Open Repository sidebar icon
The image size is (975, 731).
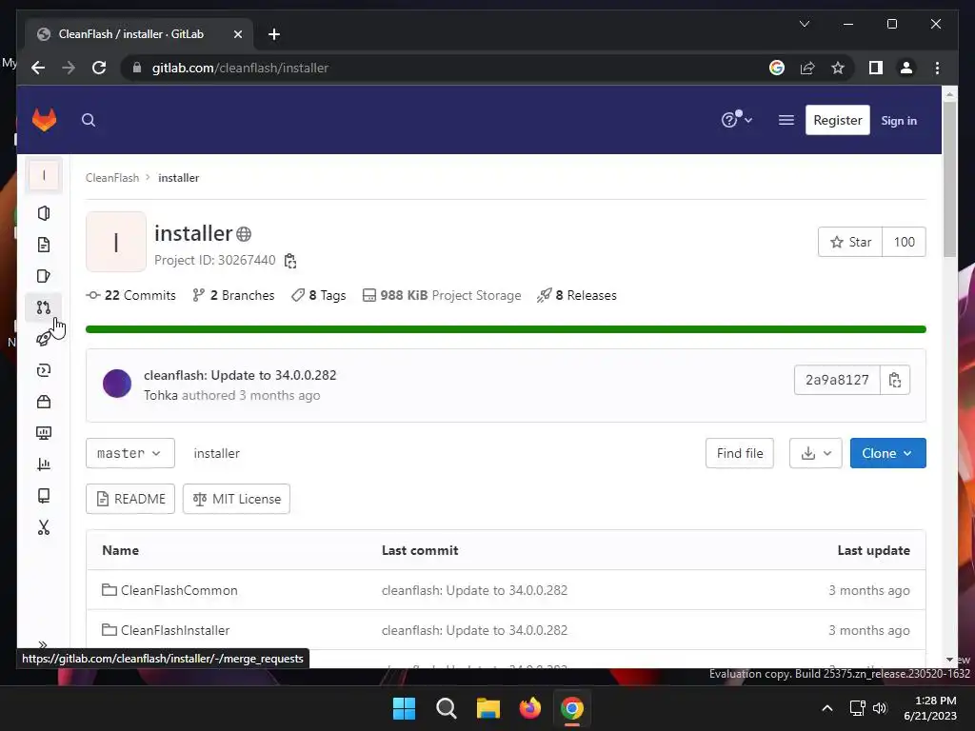coord(44,245)
